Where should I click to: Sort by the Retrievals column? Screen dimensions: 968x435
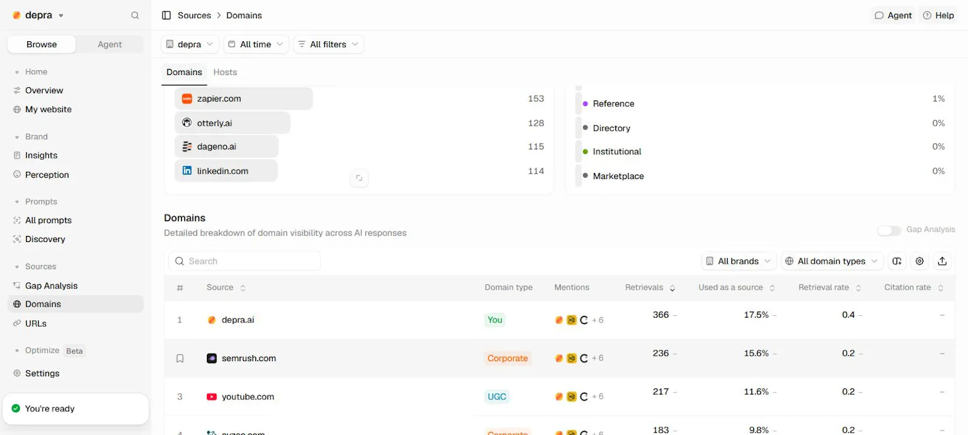[650, 288]
